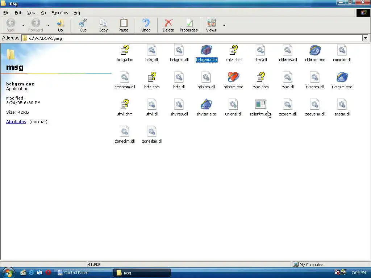
Task: Open the Back history dropdown arrow
Action: click(x=23, y=25)
